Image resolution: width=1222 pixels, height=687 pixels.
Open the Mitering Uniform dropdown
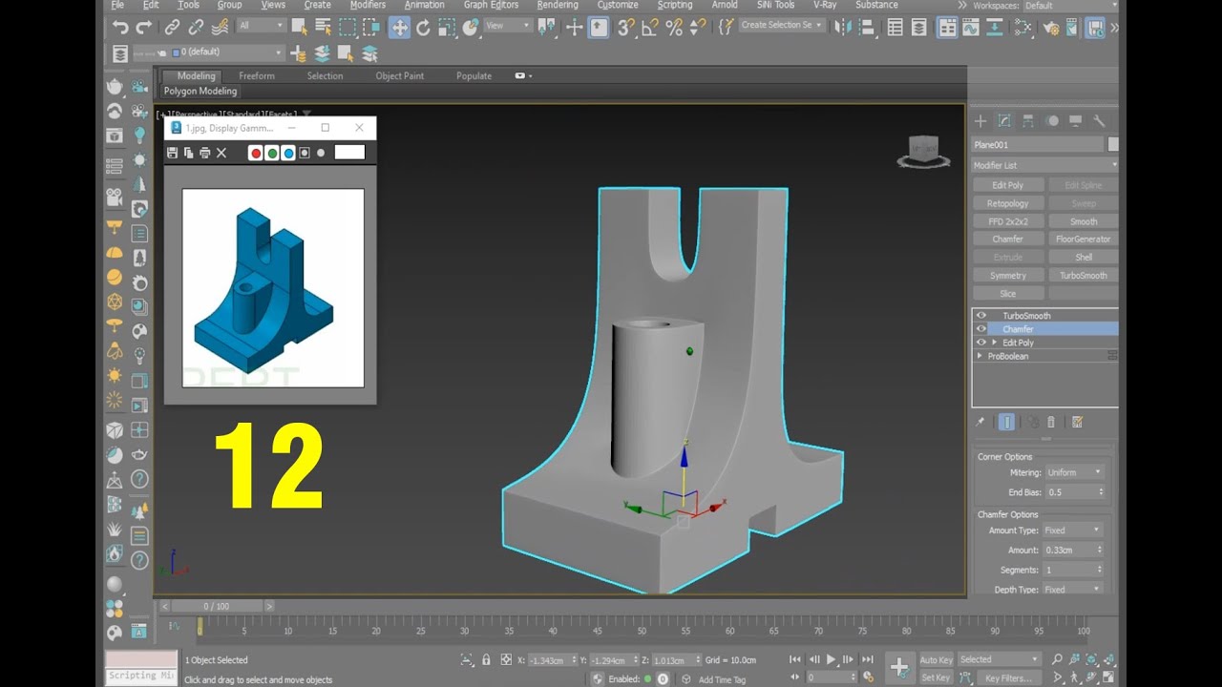tap(1073, 472)
